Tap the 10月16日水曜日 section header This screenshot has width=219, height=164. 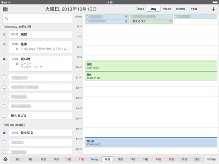coord(14,125)
